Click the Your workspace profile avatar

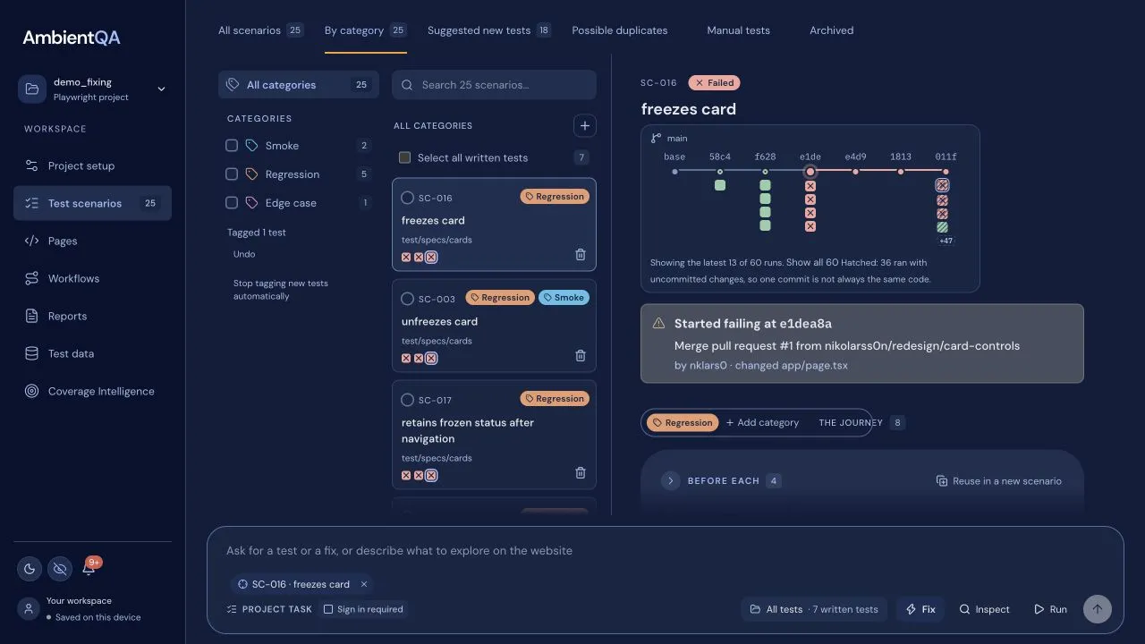[x=30, y=609]
